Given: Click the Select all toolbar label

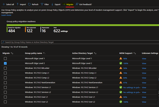Looking at the screenshot, I should [x=10, y=4].
